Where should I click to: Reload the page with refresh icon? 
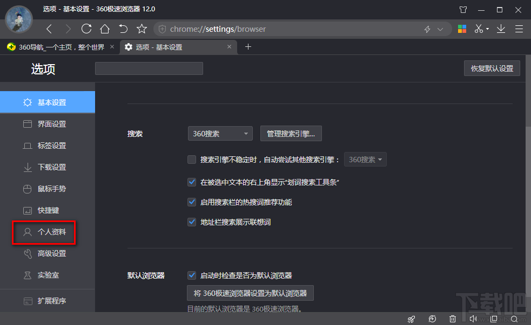(86, 29)
